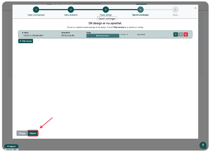
Task: Open the round question mark help button
Action: click(203, 145)
